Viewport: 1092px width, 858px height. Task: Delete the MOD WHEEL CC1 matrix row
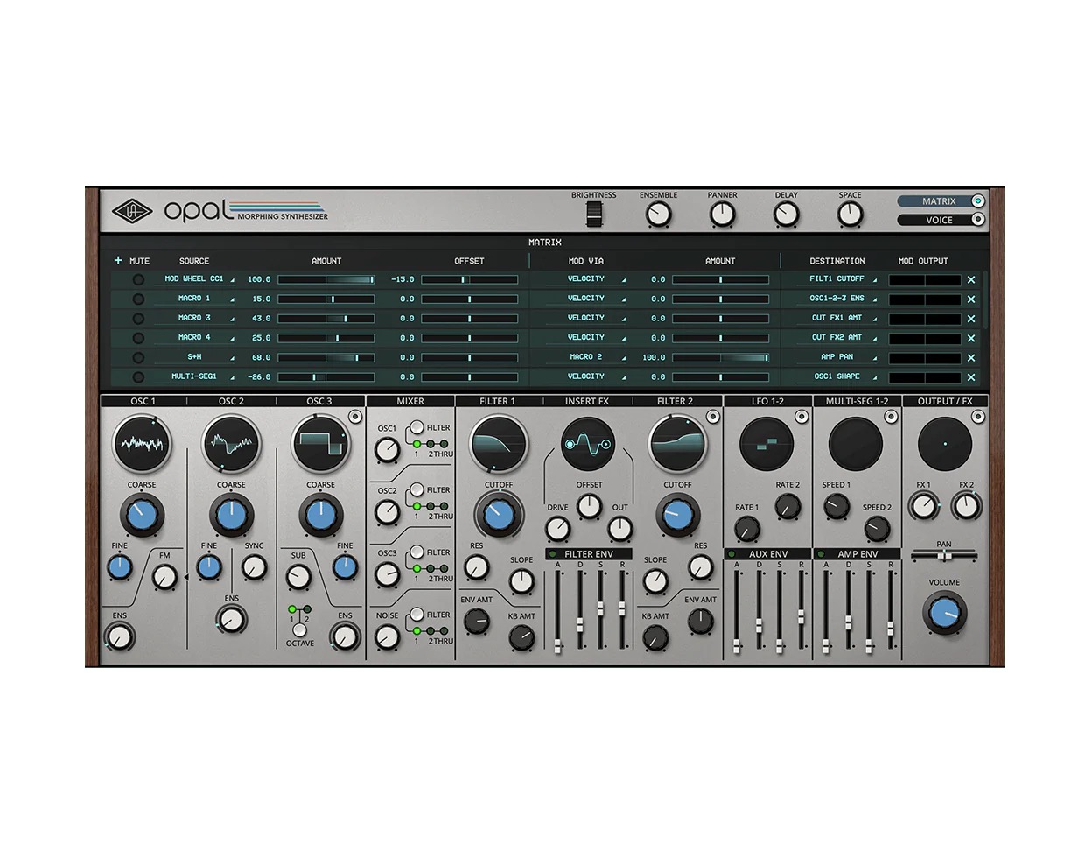970,280
